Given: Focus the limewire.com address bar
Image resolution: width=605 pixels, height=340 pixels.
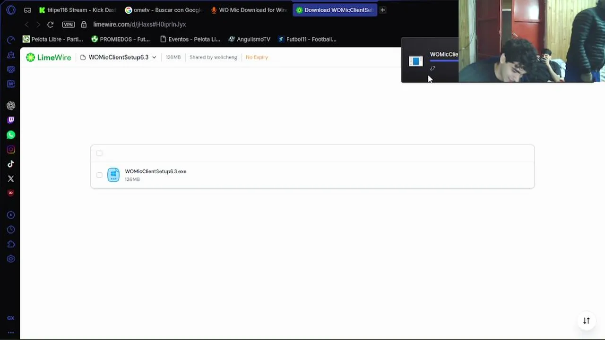Looking at the screenshot, I should [x=139, y=25].
